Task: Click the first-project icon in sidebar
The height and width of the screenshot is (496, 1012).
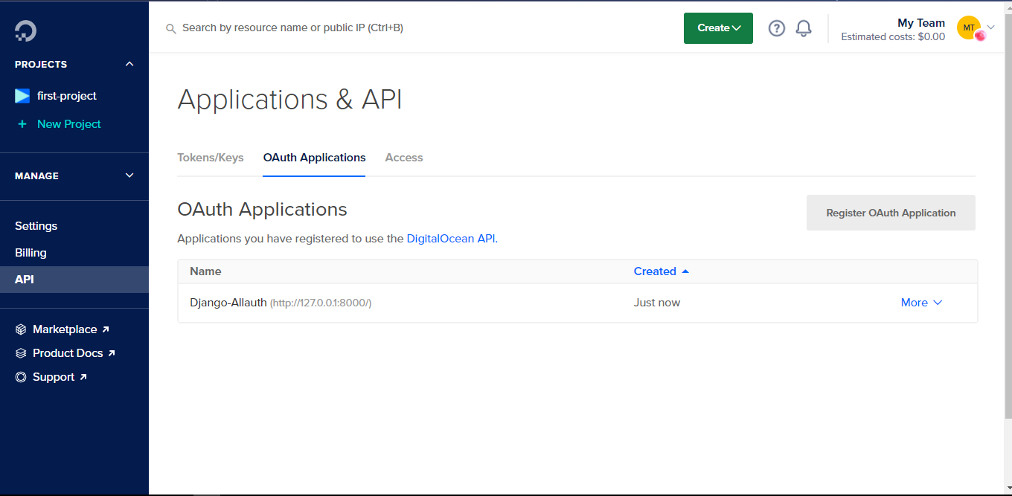Action: (x=22, y=96)
